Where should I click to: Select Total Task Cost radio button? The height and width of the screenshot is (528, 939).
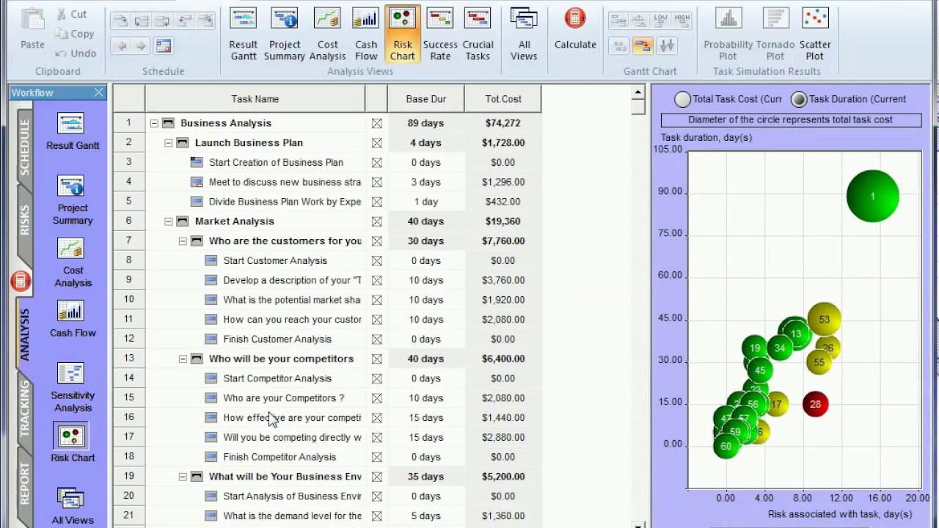click(x=682, y=99)
